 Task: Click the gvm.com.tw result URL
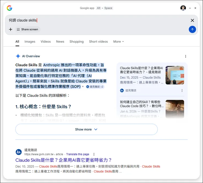[x=44, y=154]
